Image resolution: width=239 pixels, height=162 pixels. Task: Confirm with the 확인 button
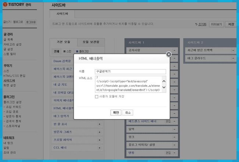click(116, 113)
